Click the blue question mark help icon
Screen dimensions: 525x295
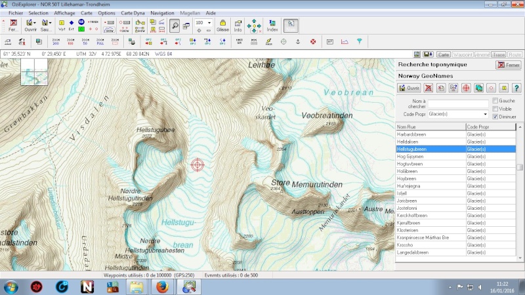pos(516,88)
